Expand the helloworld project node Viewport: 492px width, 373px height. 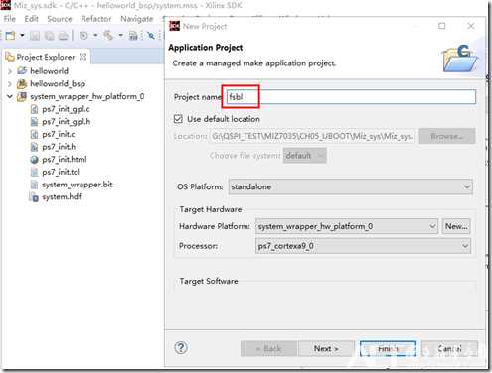click(10, 71)
